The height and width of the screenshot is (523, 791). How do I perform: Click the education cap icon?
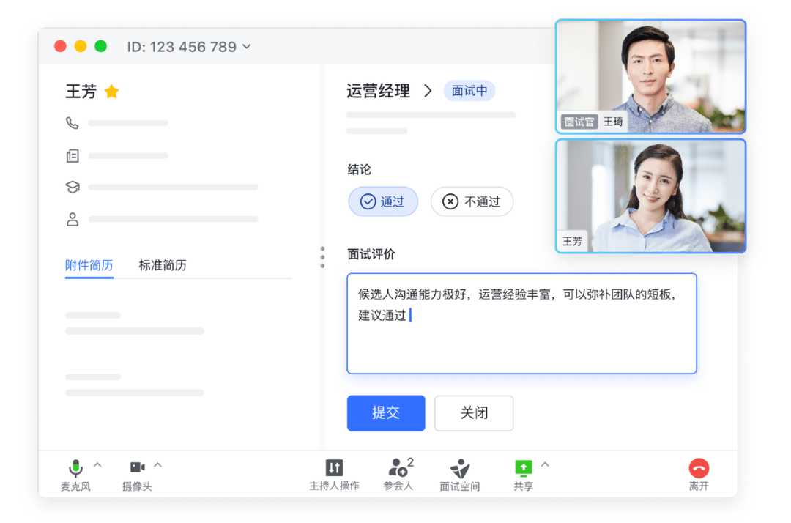point(73,187)
